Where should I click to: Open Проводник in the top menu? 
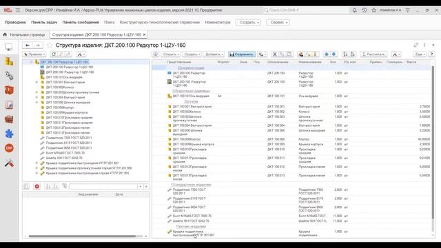coord(15,22)
